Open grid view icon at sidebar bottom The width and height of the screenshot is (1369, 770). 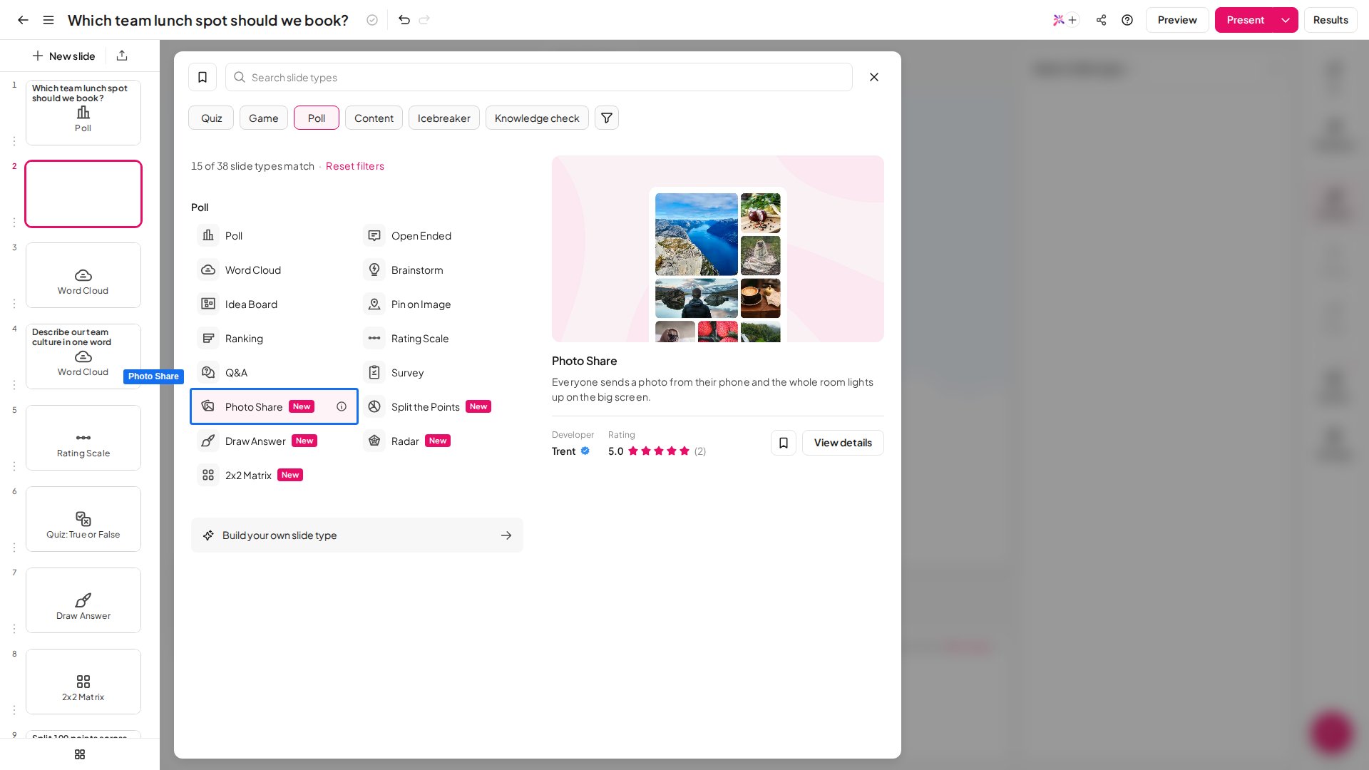point(80,754)
